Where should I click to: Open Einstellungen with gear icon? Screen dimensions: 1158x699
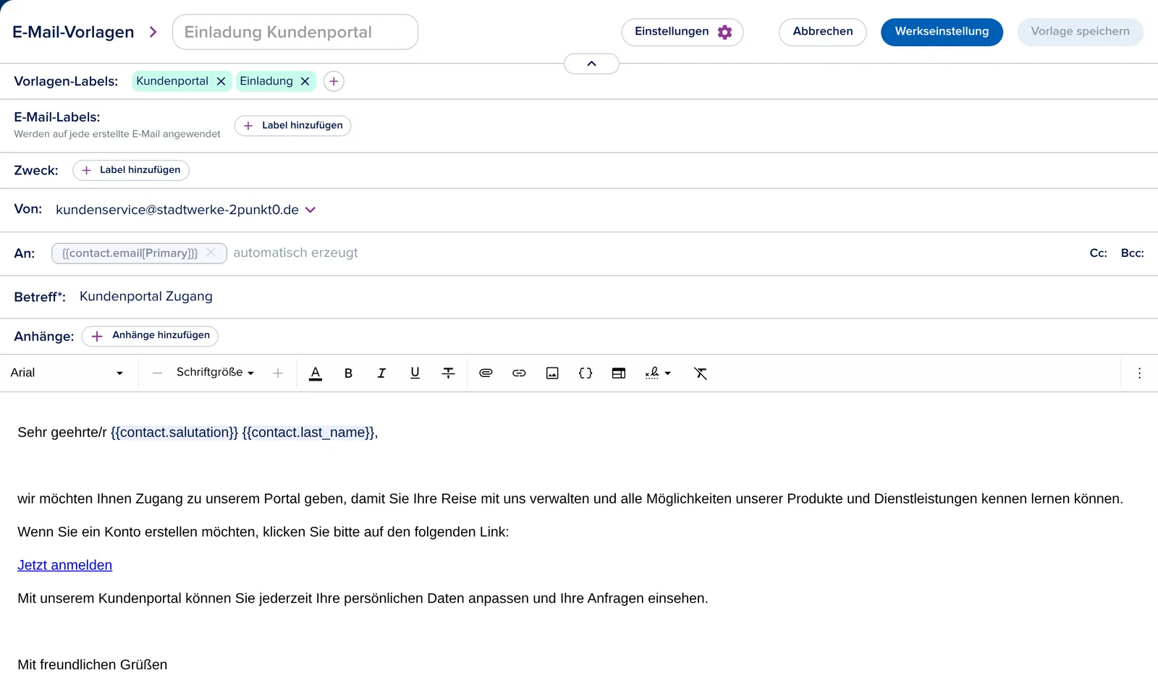coord(682,32)
